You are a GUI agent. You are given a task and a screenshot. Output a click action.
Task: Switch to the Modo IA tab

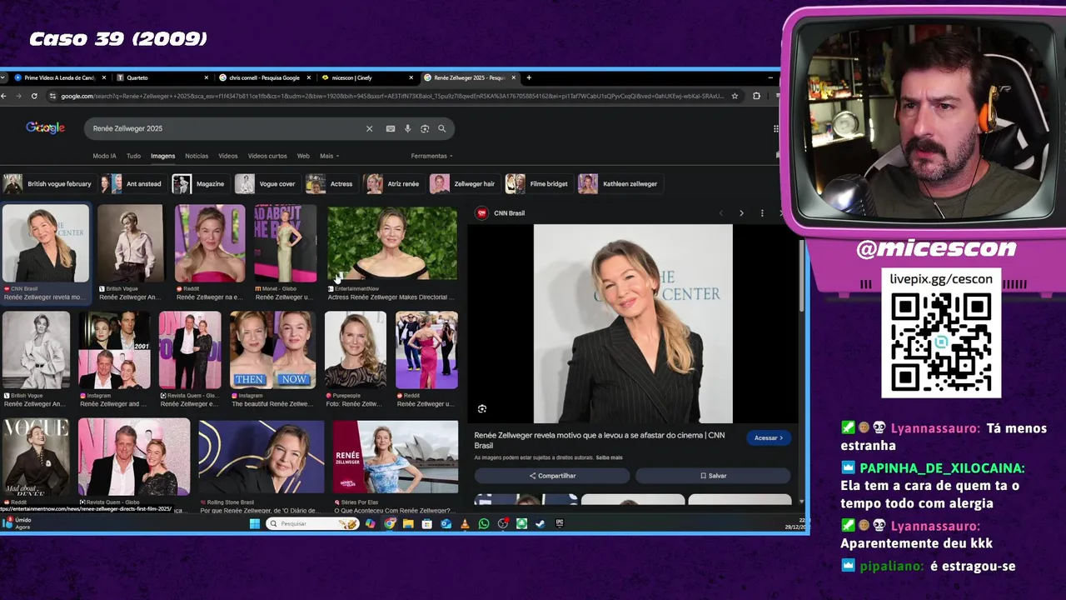coord(105,156)
